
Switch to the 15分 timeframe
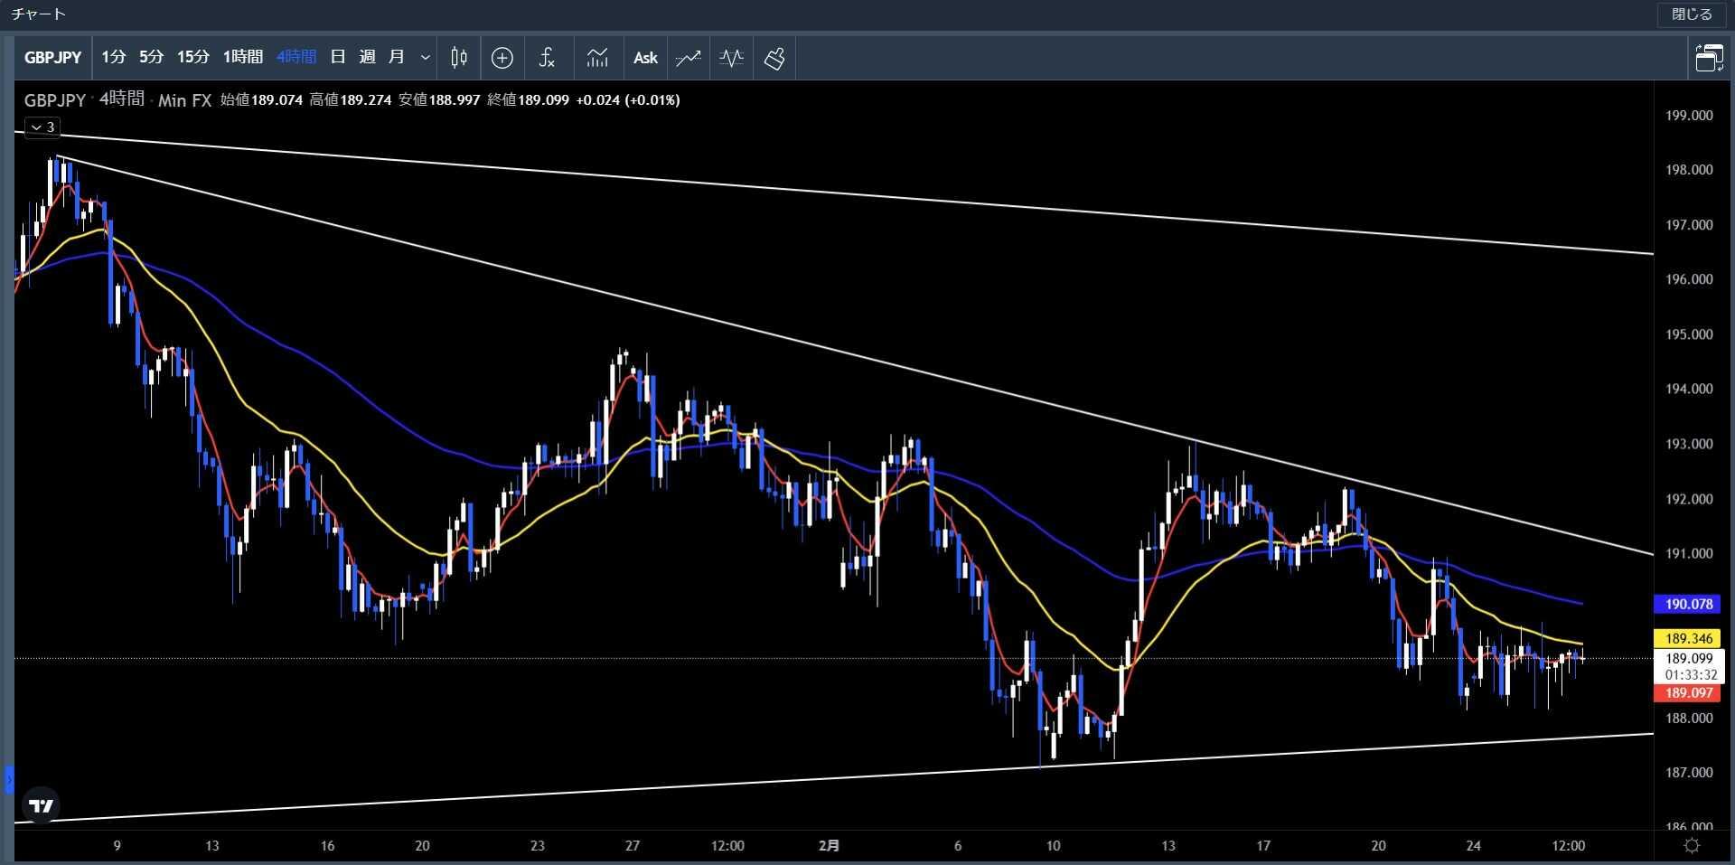(192, 58)
